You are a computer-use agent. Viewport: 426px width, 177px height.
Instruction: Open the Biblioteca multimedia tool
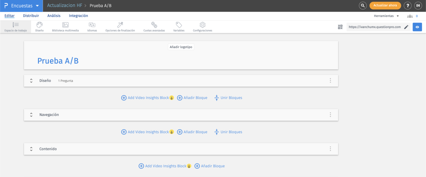tap(65, 27)
